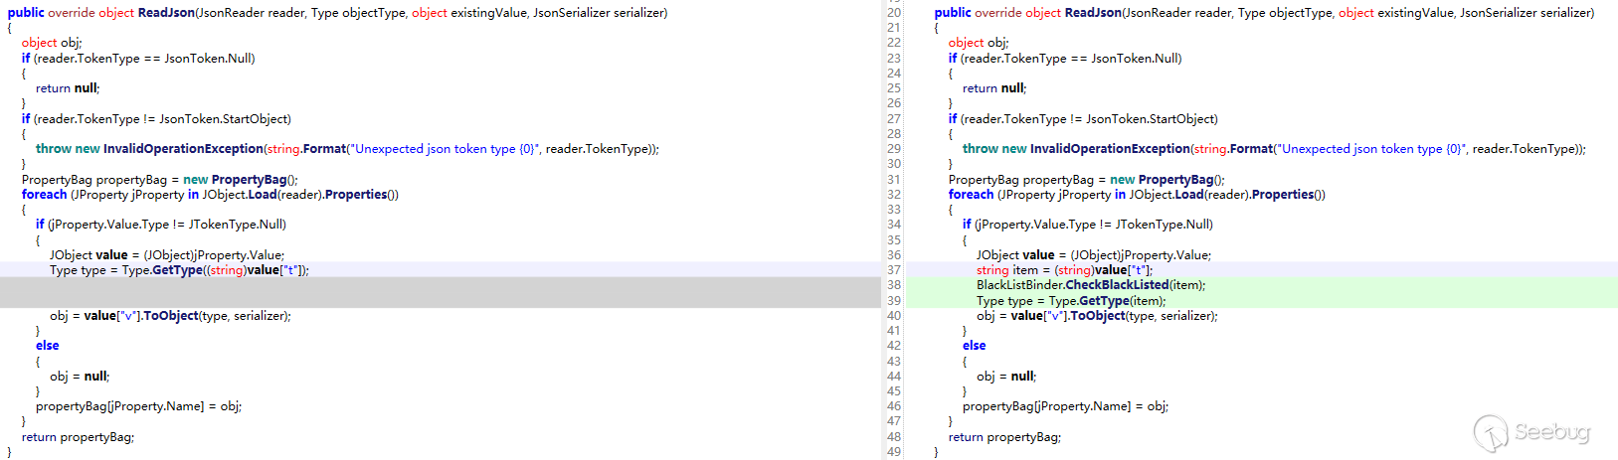Viewport: 1618px width, 460px height.
Task: Click the BlackListBinder.CheckBlackListed(item) line
Action: click(1091, 285)
